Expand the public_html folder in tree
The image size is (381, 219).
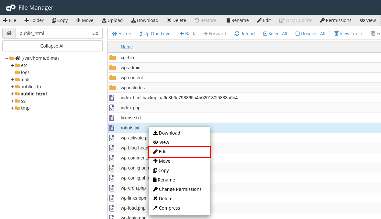pos(13,94)
